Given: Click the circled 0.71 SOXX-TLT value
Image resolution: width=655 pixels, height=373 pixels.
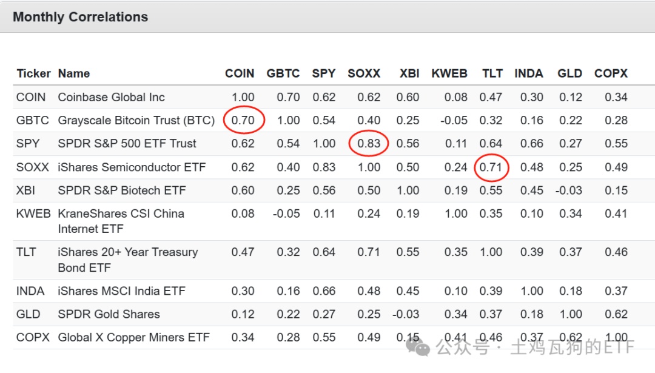Looking at the screenshot, I should point(491,167).
